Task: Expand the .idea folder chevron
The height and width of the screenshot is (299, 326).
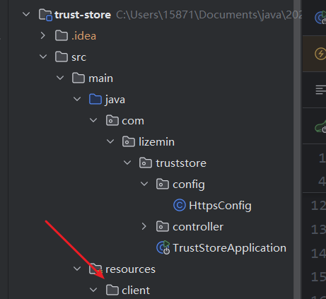Action: (x=43, y=35)
